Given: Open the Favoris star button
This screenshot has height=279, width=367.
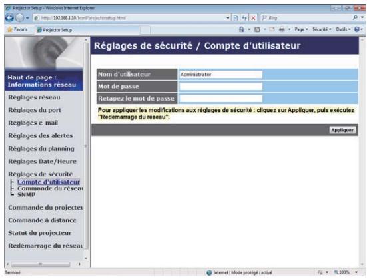Looking at the screenshot, I should (x=17, y=29).
